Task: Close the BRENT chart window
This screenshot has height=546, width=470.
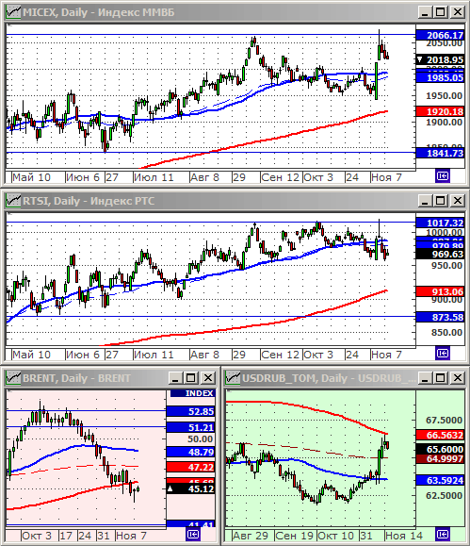Action: pos(208,378)
